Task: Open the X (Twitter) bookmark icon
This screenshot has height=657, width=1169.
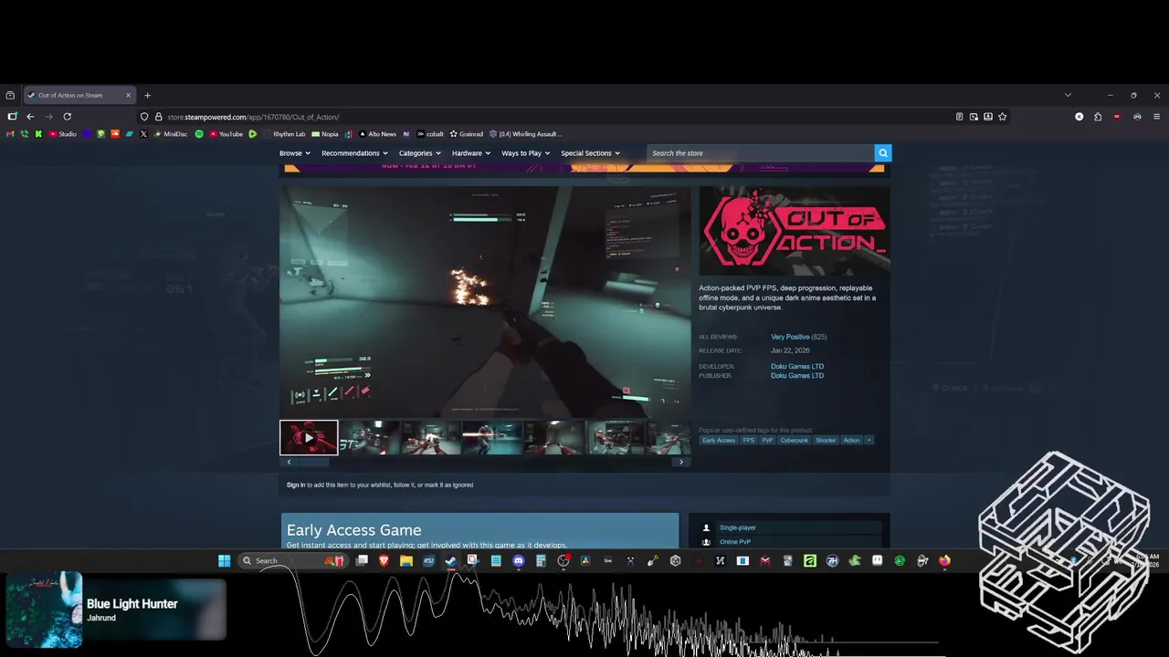Action: coord(143,134)
